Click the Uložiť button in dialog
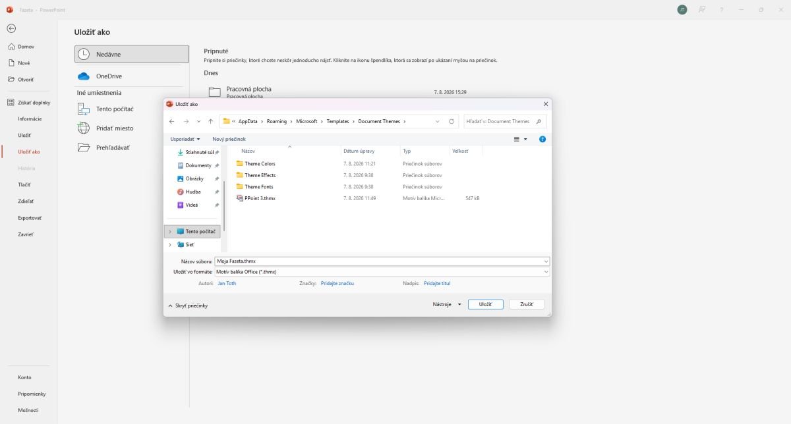 (x=486, y=304)
